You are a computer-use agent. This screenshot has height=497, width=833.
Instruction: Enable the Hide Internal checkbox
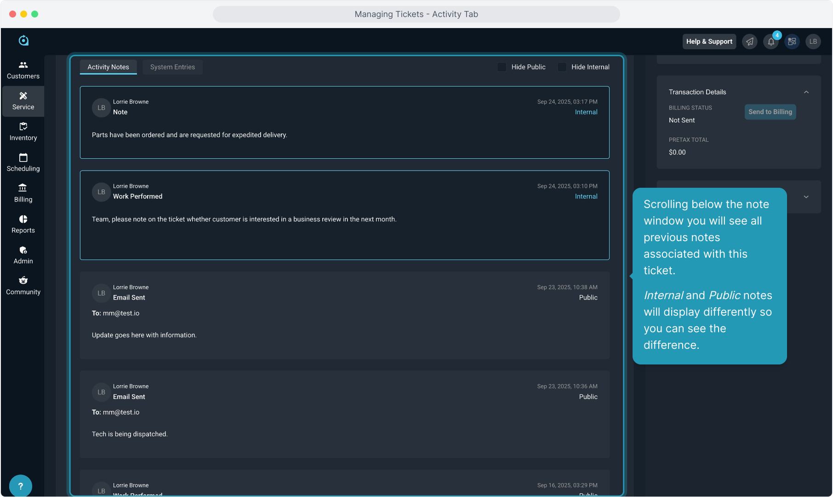[562, 67]
